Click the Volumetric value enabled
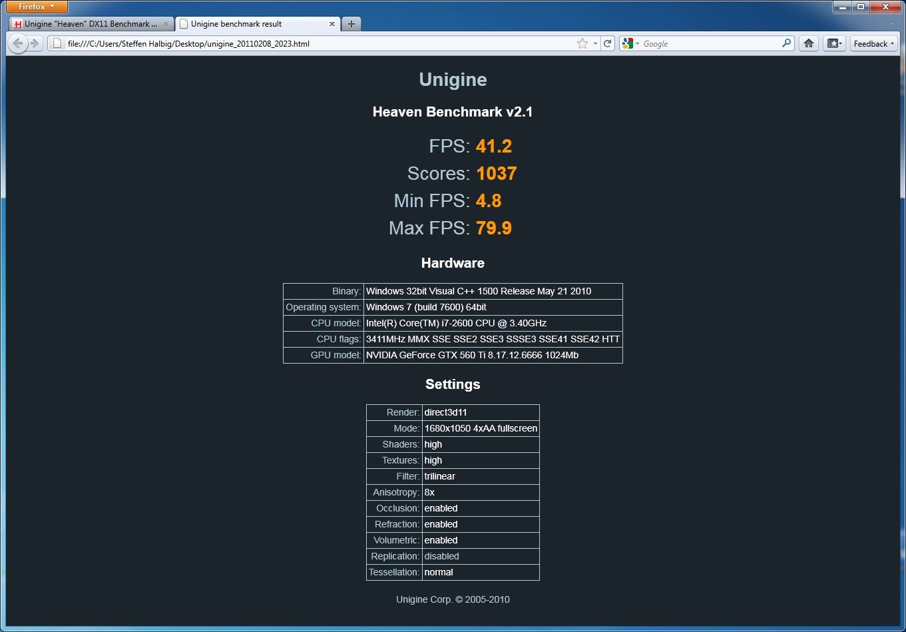 click(481, 540)
